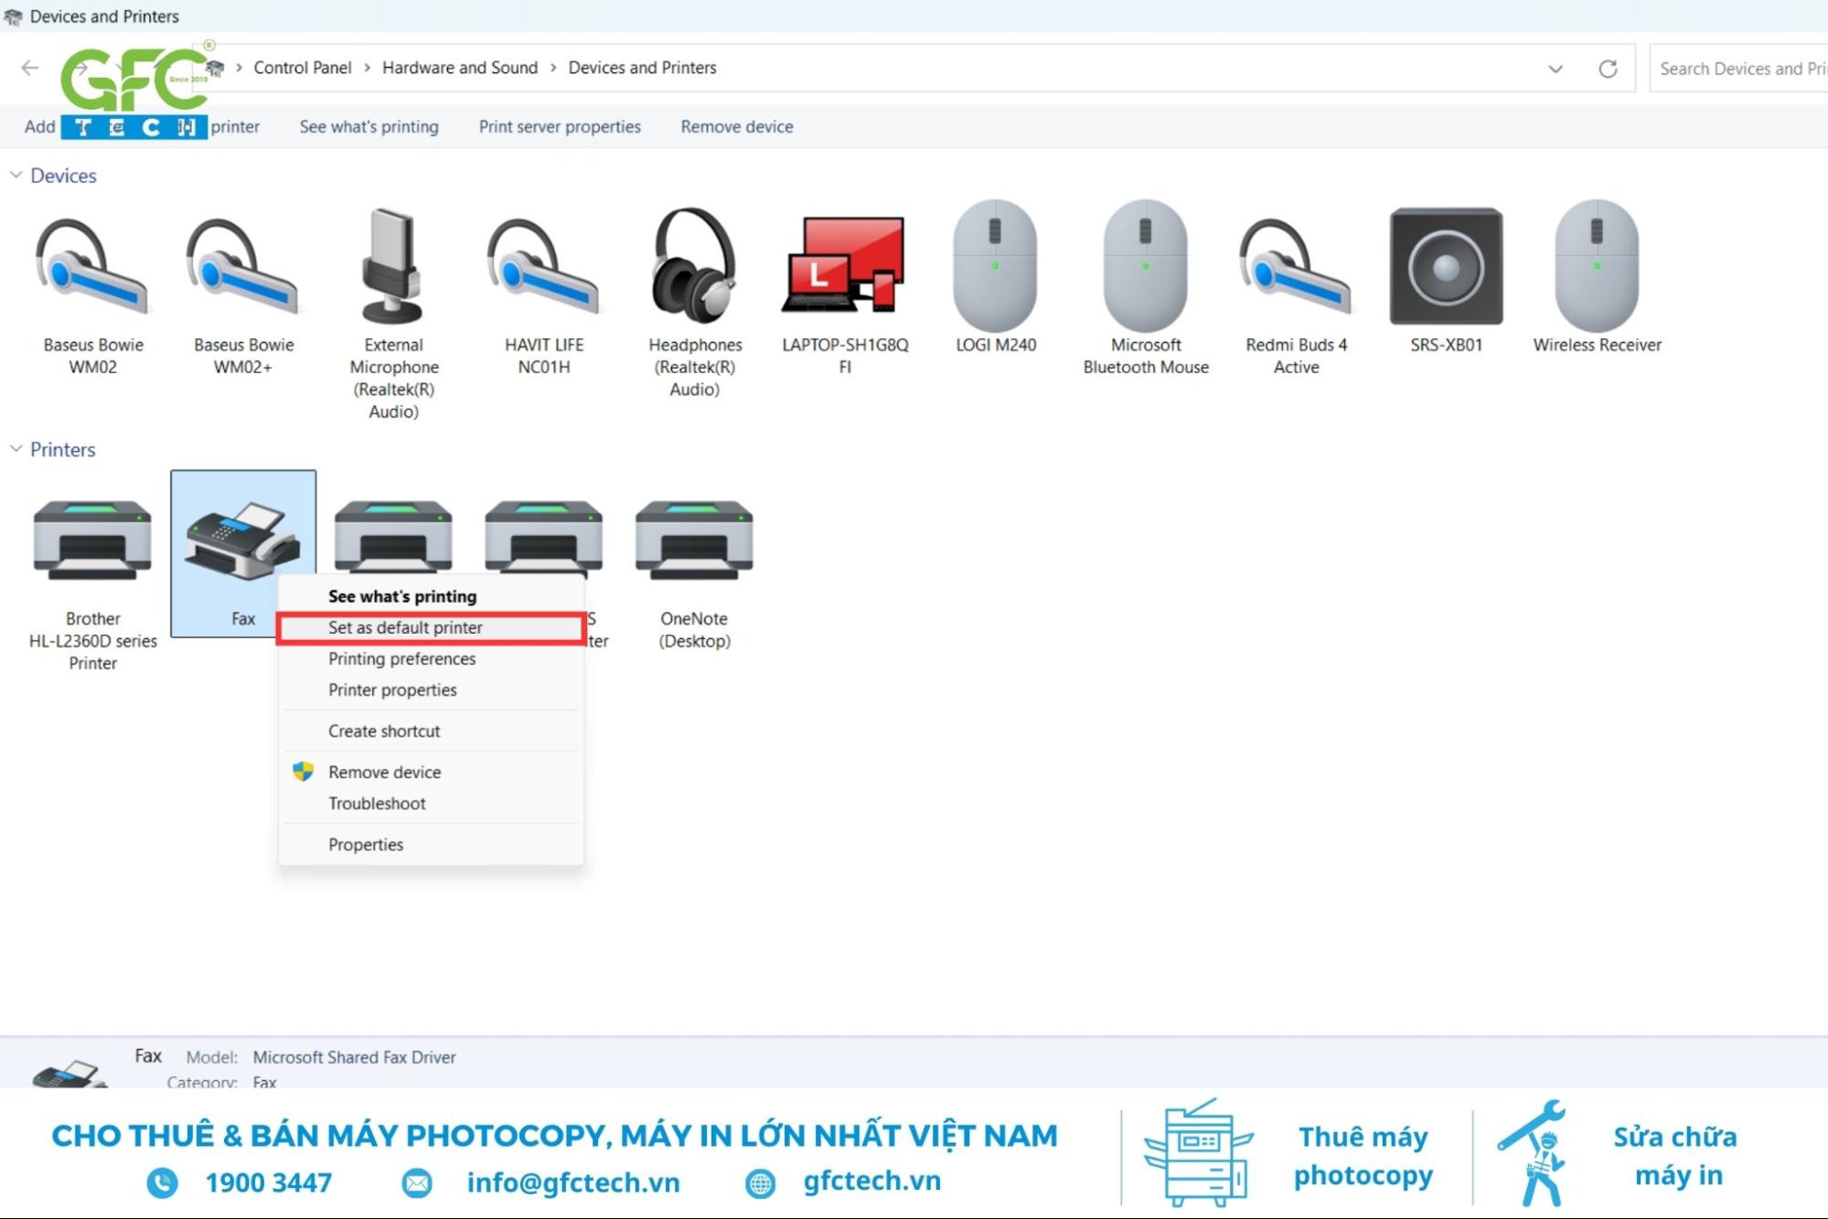This screenshot has width=1828, height=1219.
Task: Select the External Microphone (Realtek Audio) device
Action: [x=393, y=313]
